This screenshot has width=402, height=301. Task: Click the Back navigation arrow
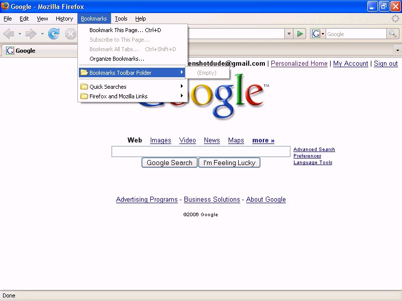(9, 34)
